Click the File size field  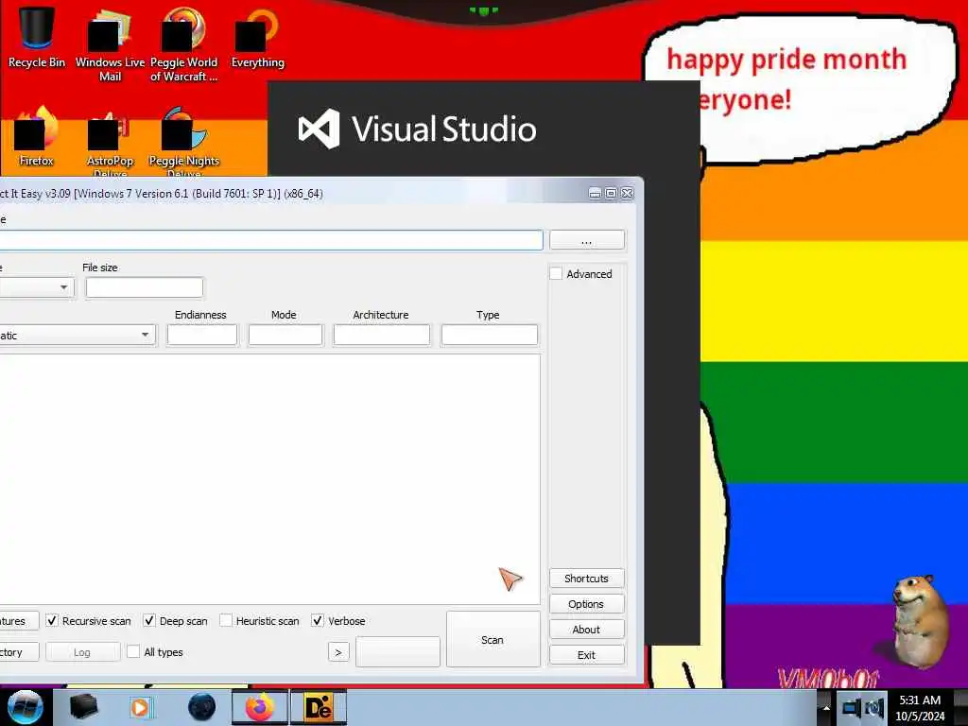pos(145,287)
